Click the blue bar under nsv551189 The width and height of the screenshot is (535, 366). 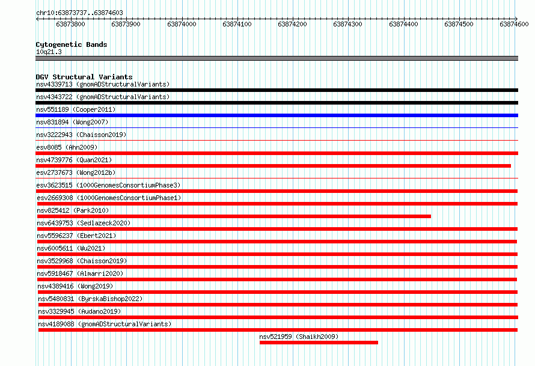pyautogui.click(x=277, y=115)
